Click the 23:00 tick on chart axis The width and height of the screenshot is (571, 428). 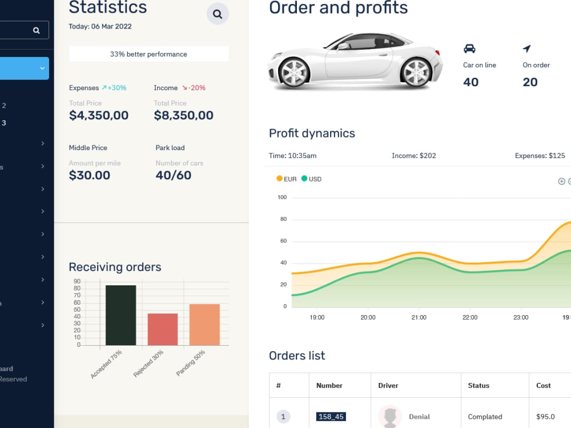(x=521, y=317)
